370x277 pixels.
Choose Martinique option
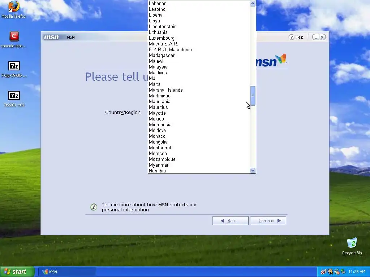199,96
